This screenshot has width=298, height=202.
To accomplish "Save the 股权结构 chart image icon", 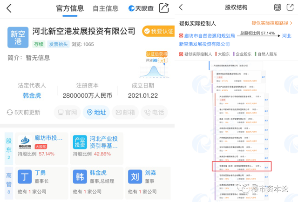I will click(278, 7).
